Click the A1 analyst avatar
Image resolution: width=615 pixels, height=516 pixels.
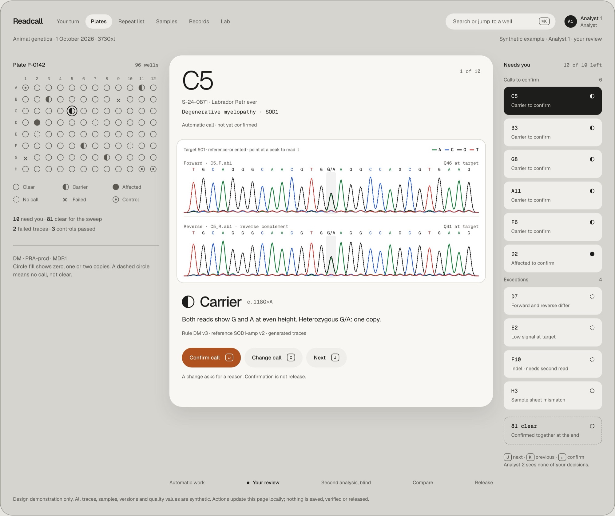pyautogui.click(x=570, y=22)
